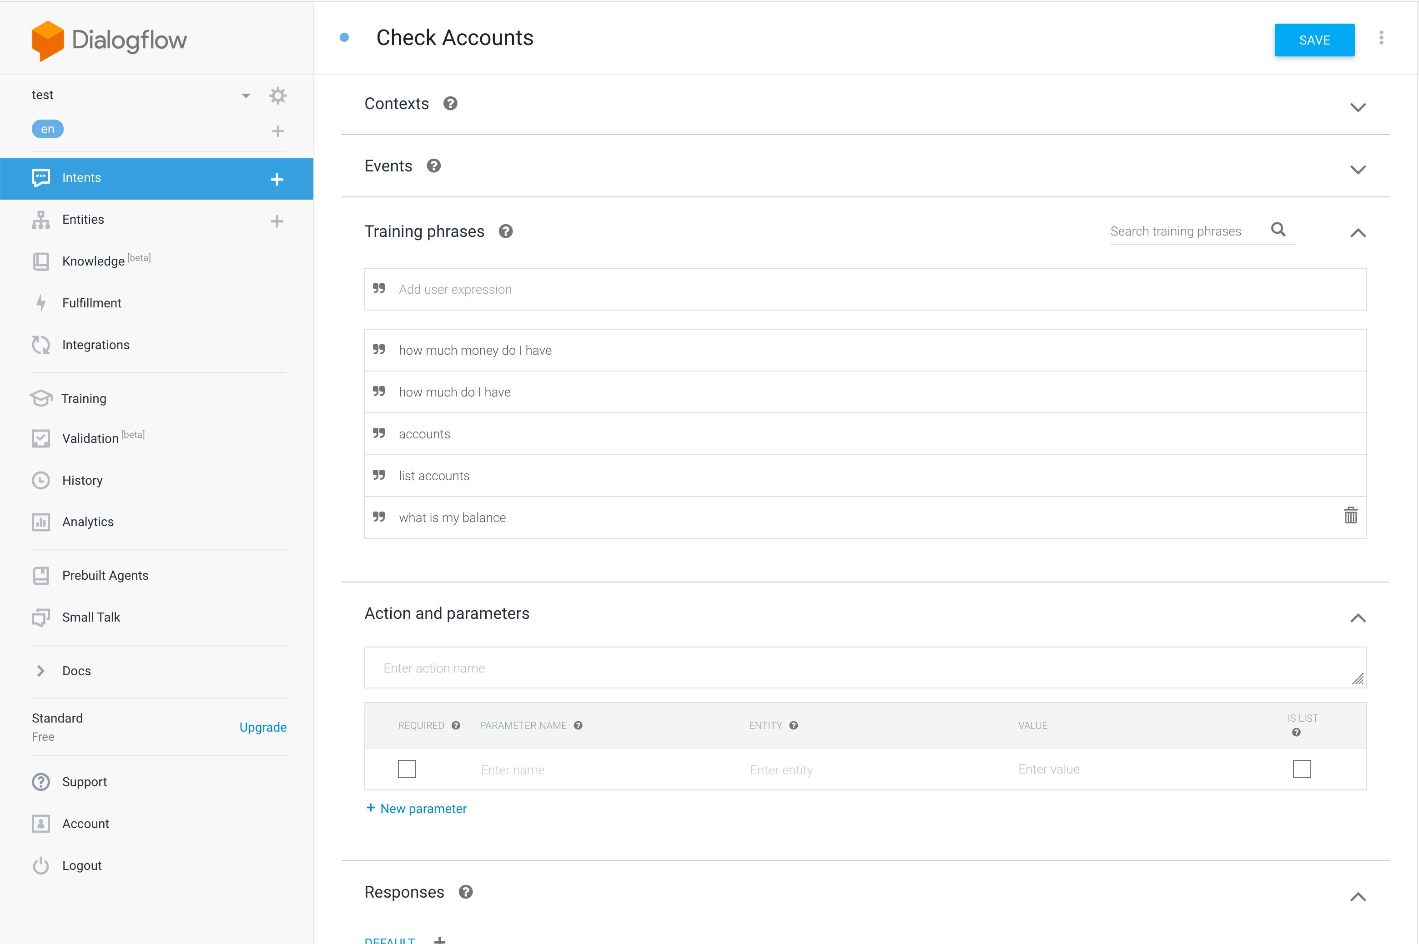Delete the 'what is my balance' phrase
Viewport: 1419px width, 944px height.
click(x=1350, y=515)
